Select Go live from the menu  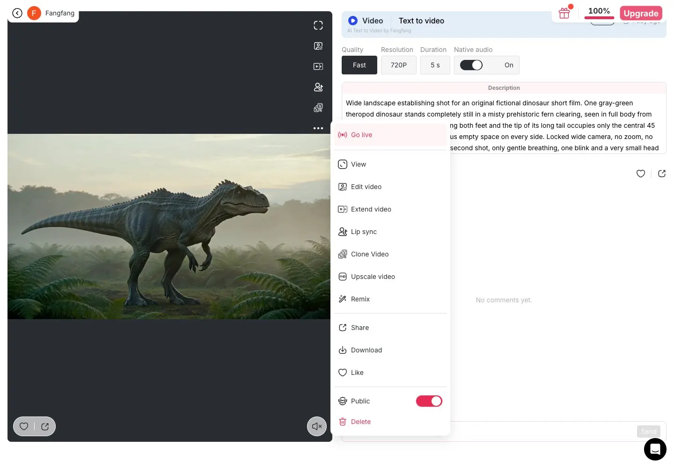pos(391,135)
